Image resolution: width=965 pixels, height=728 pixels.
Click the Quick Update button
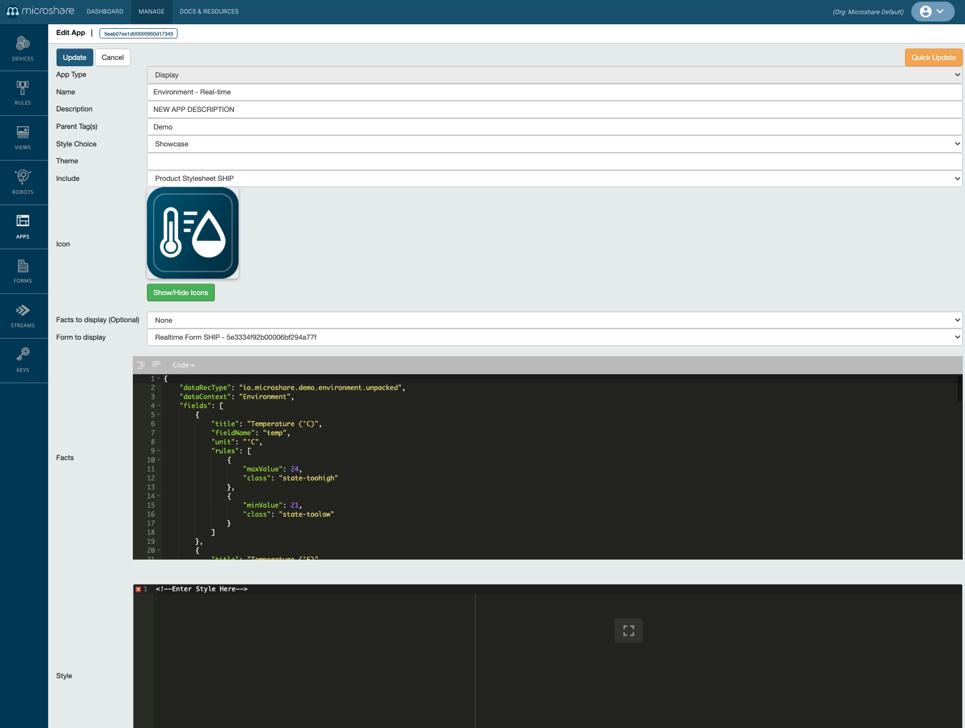933,57
